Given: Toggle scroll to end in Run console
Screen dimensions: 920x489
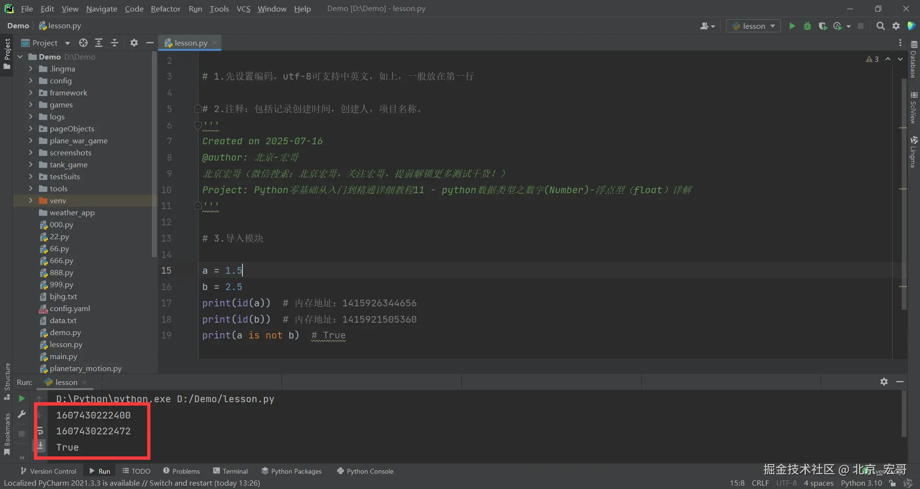Looking at the screenshot, I should [x=41, y=446].
